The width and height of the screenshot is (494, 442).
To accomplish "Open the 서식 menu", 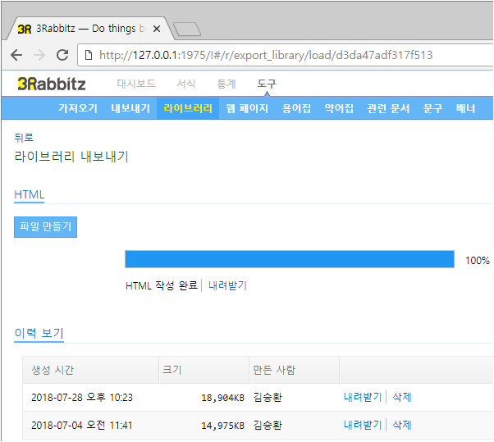I will (x=186, y=84).
